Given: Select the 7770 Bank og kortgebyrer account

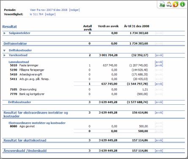Looking at the screenshot, I should pos(27,94).
